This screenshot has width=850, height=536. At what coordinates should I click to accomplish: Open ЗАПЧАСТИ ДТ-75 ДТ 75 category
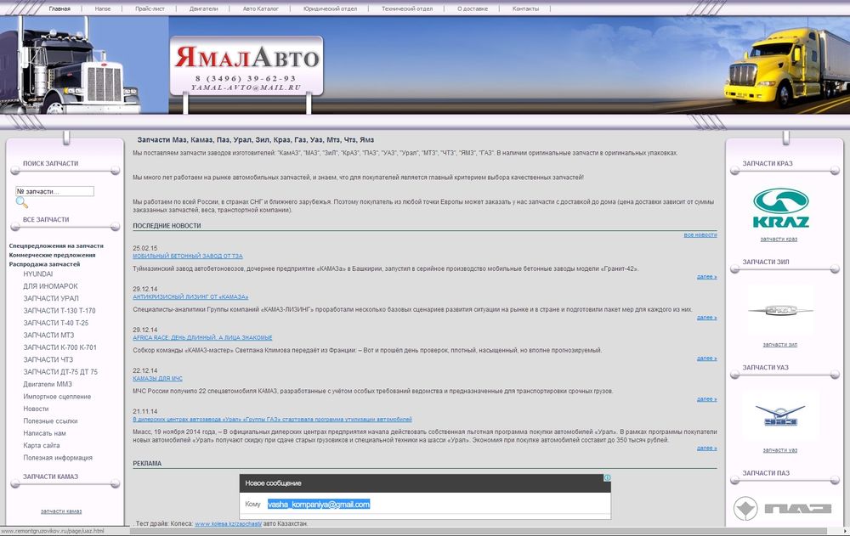pyautogui.click(x=60, y=372)
